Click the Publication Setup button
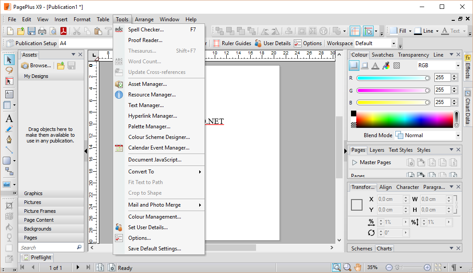The width and height of the screenshot is (473, 273). pos(32,44)
